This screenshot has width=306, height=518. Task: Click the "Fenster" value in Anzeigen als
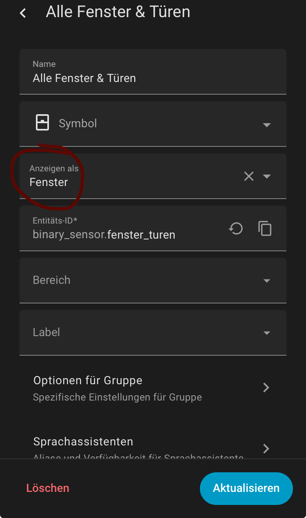click(49, 182)
